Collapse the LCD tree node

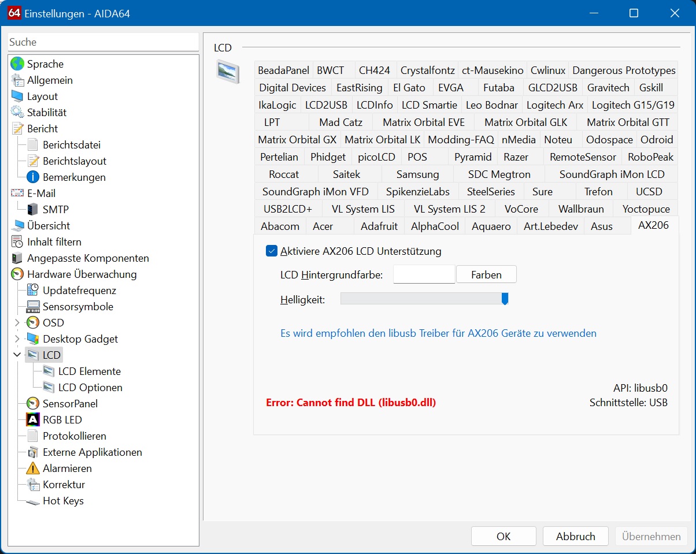17,355
